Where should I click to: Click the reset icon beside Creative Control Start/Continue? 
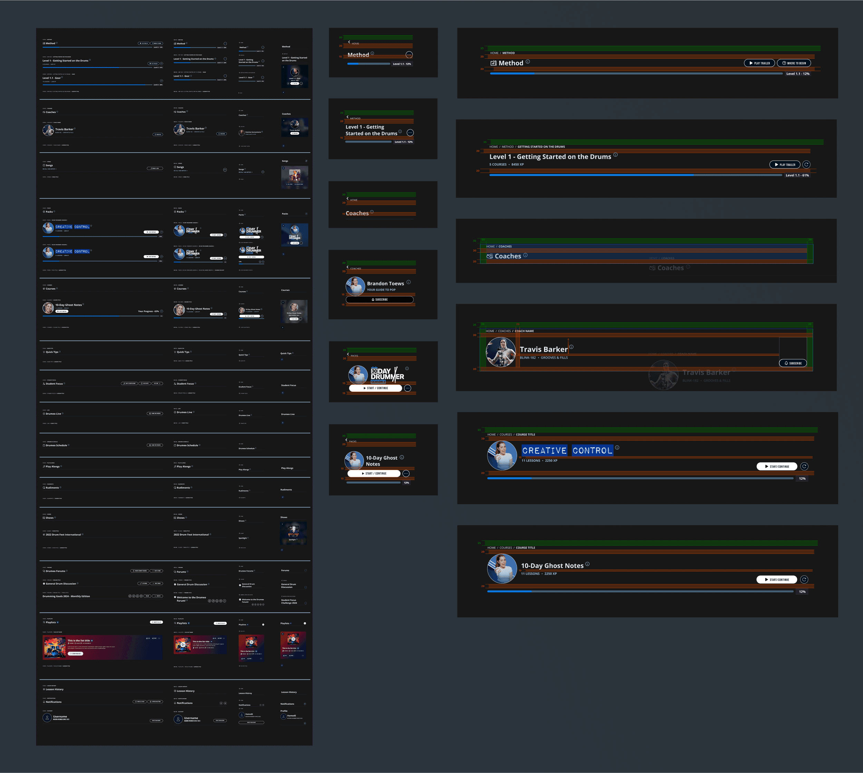(x=804, y=466)
